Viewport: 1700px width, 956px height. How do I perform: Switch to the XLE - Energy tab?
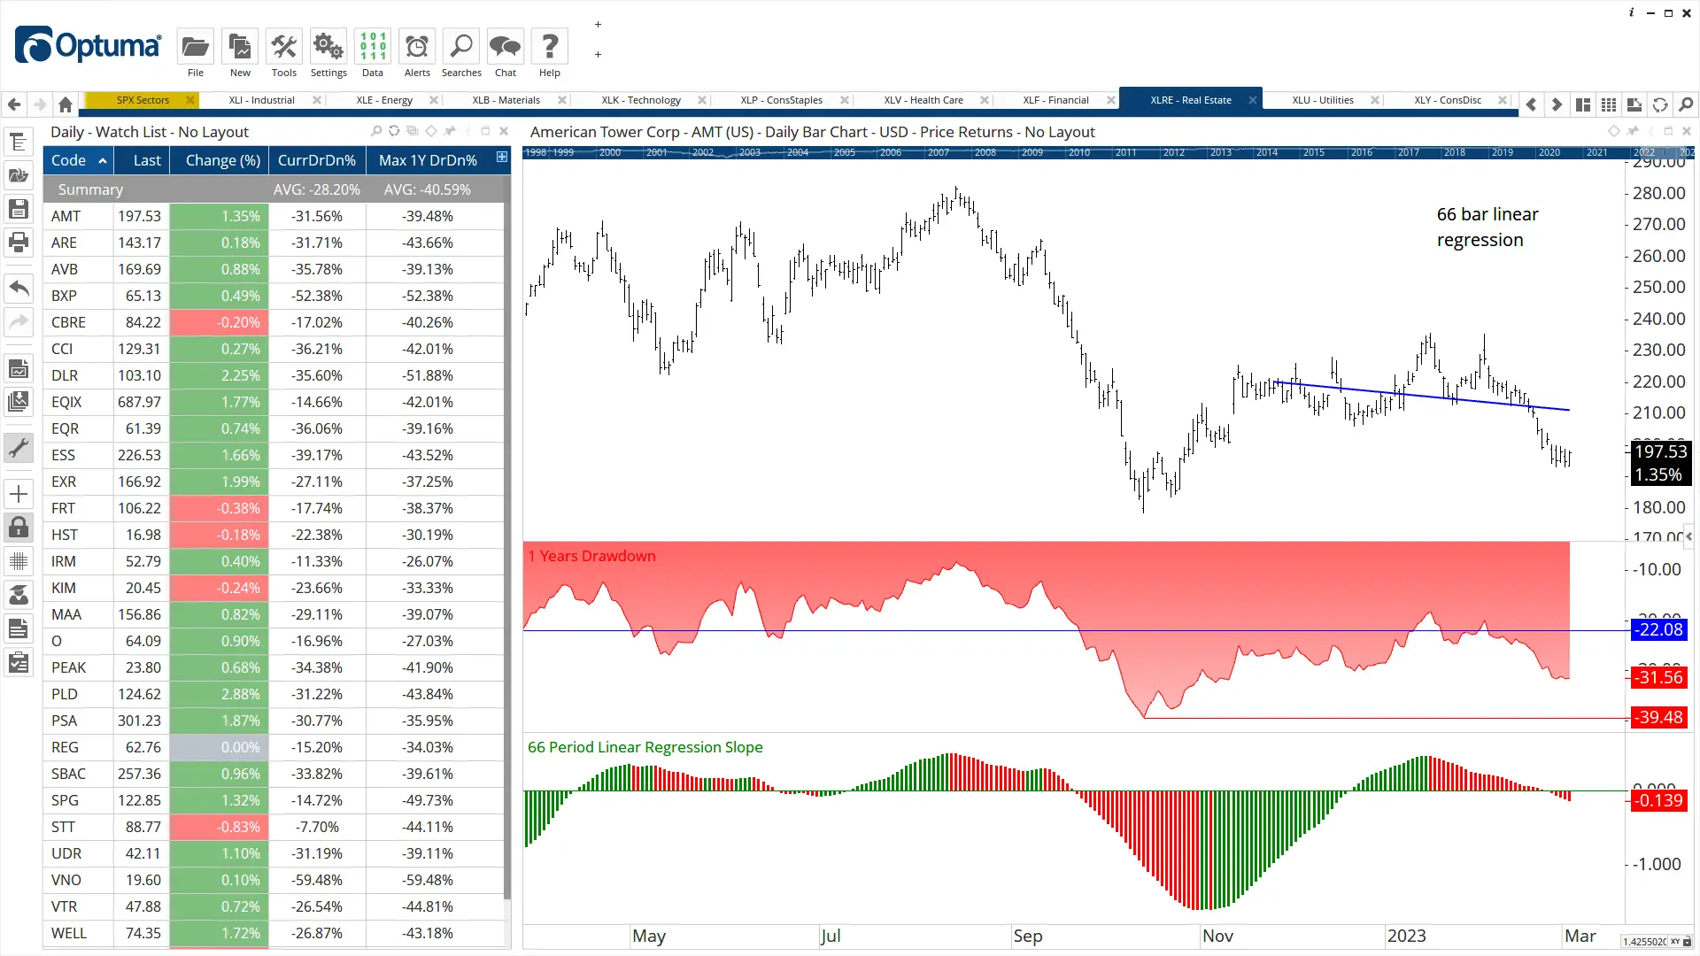(384, 100)
